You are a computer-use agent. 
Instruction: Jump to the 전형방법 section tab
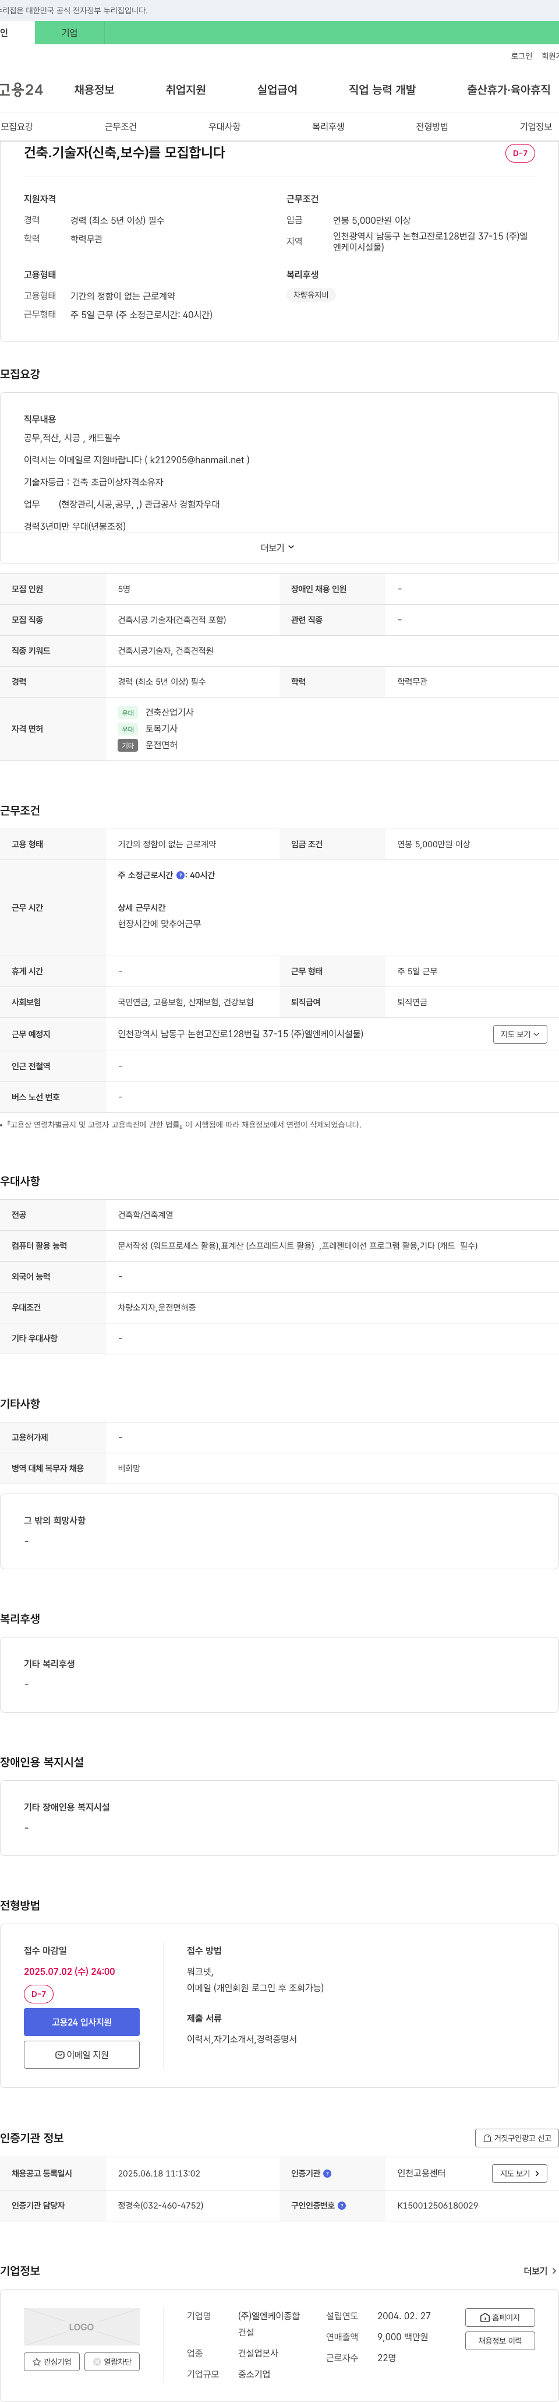431,127
